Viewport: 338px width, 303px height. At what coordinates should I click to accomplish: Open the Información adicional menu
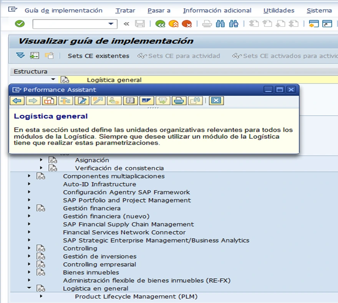point(217,10)
